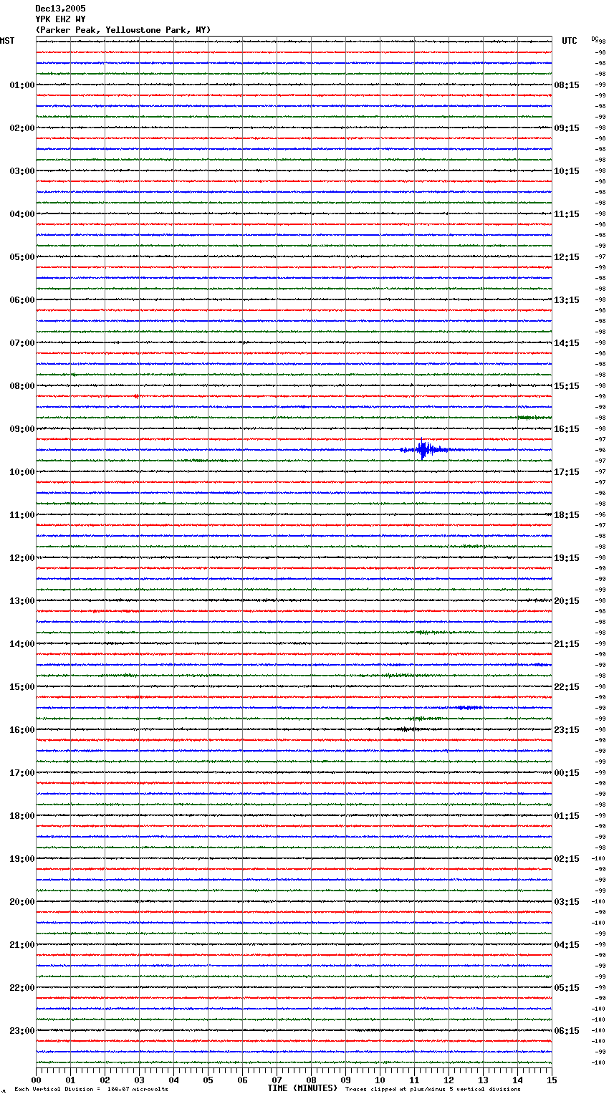Select the 11:00 MST time label

(21, 515)
